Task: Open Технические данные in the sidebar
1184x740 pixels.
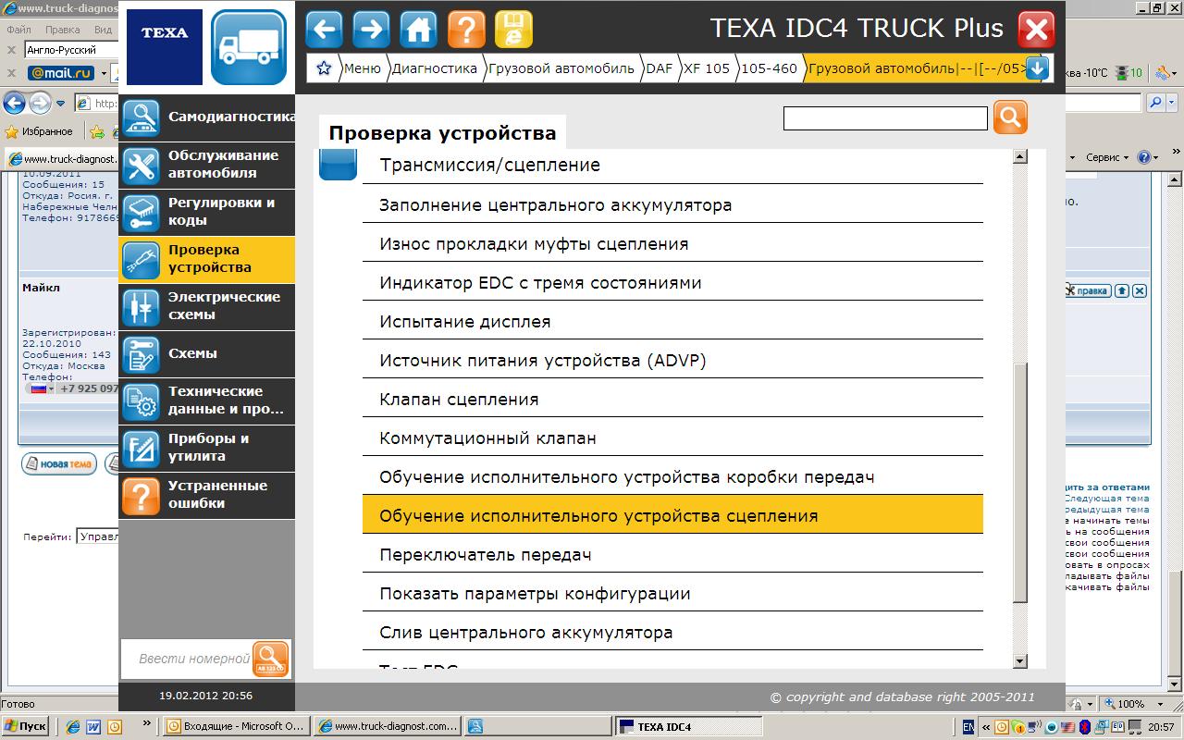Action: (206, 401)
